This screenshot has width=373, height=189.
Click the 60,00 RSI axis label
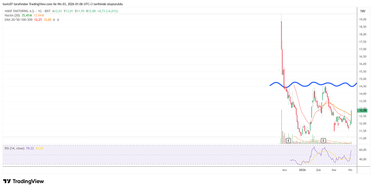point(363,150)
